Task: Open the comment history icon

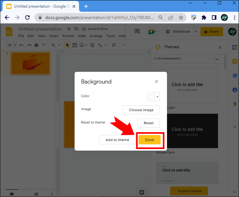Action: (x=137, y=31)
